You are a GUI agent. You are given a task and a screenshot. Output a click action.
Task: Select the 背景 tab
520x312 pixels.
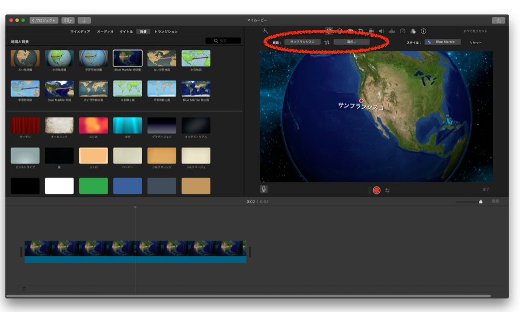(143, 32)
